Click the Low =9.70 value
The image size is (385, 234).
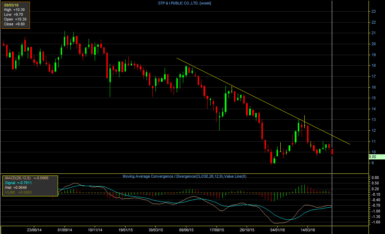tap(13, 14)
